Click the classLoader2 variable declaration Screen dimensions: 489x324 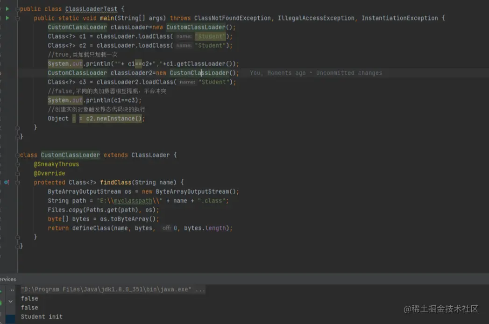tap(131, 73)
